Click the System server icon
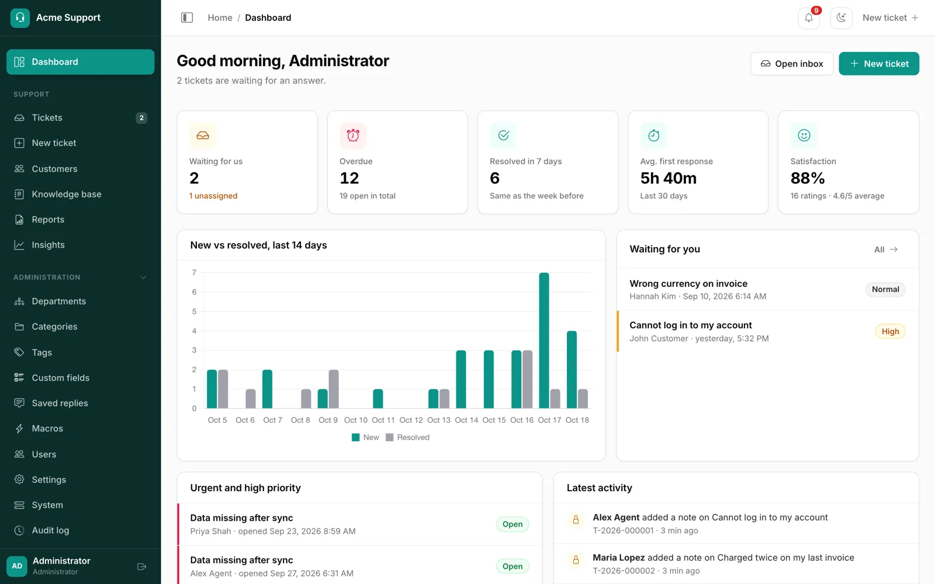Screen dimensions: 935x584 [19, 505]
